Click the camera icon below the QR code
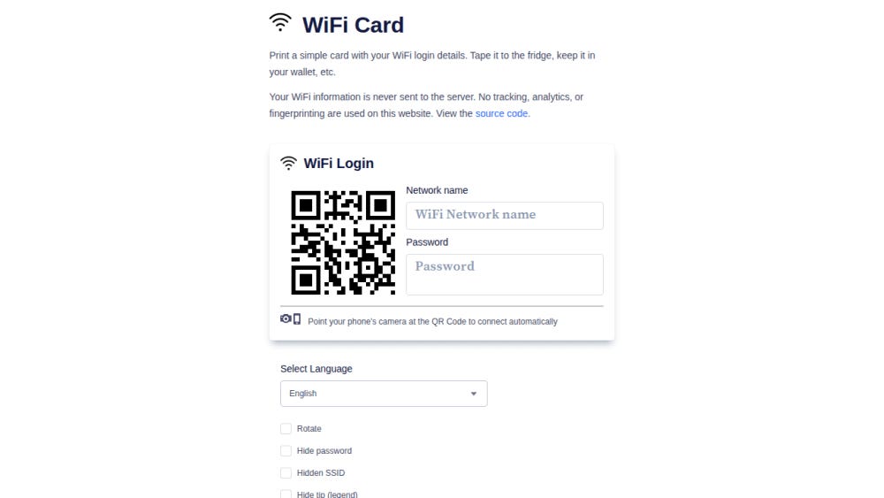The image size is (884, 498). click(286, 318)
